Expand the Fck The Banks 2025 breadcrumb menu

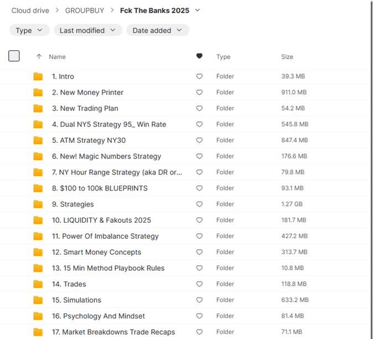tap(198, 11)
